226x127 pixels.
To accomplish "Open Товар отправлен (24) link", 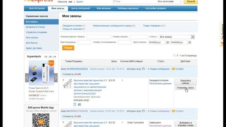I will (x=154, y=26).
